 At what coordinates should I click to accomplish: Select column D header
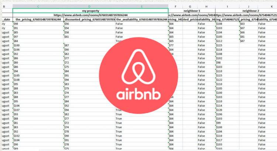(x=89, y=7)
